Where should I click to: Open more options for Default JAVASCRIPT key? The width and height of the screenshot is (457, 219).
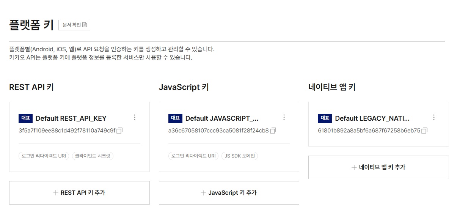coord(284,118)
